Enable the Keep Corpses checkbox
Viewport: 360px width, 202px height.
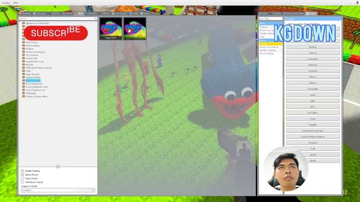click(22, 178)
